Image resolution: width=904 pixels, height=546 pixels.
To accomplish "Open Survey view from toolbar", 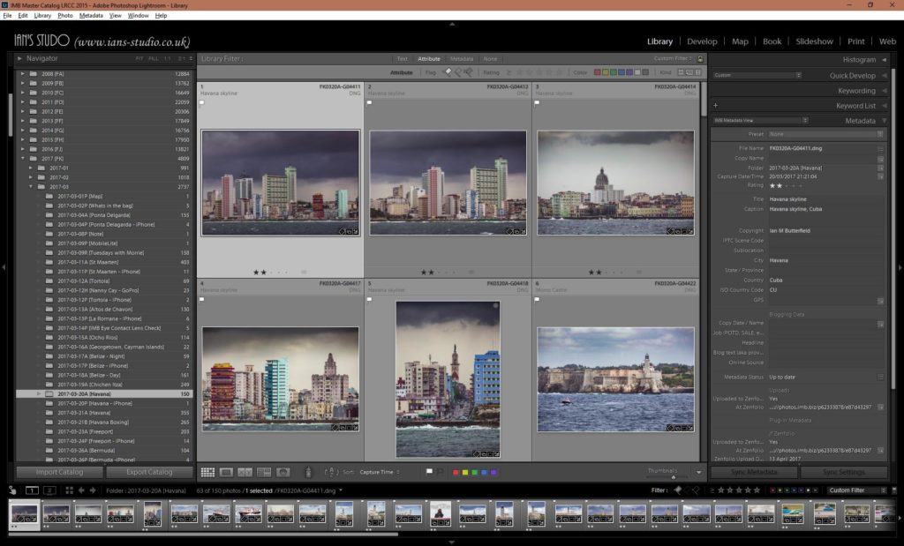I will [263, 473].
